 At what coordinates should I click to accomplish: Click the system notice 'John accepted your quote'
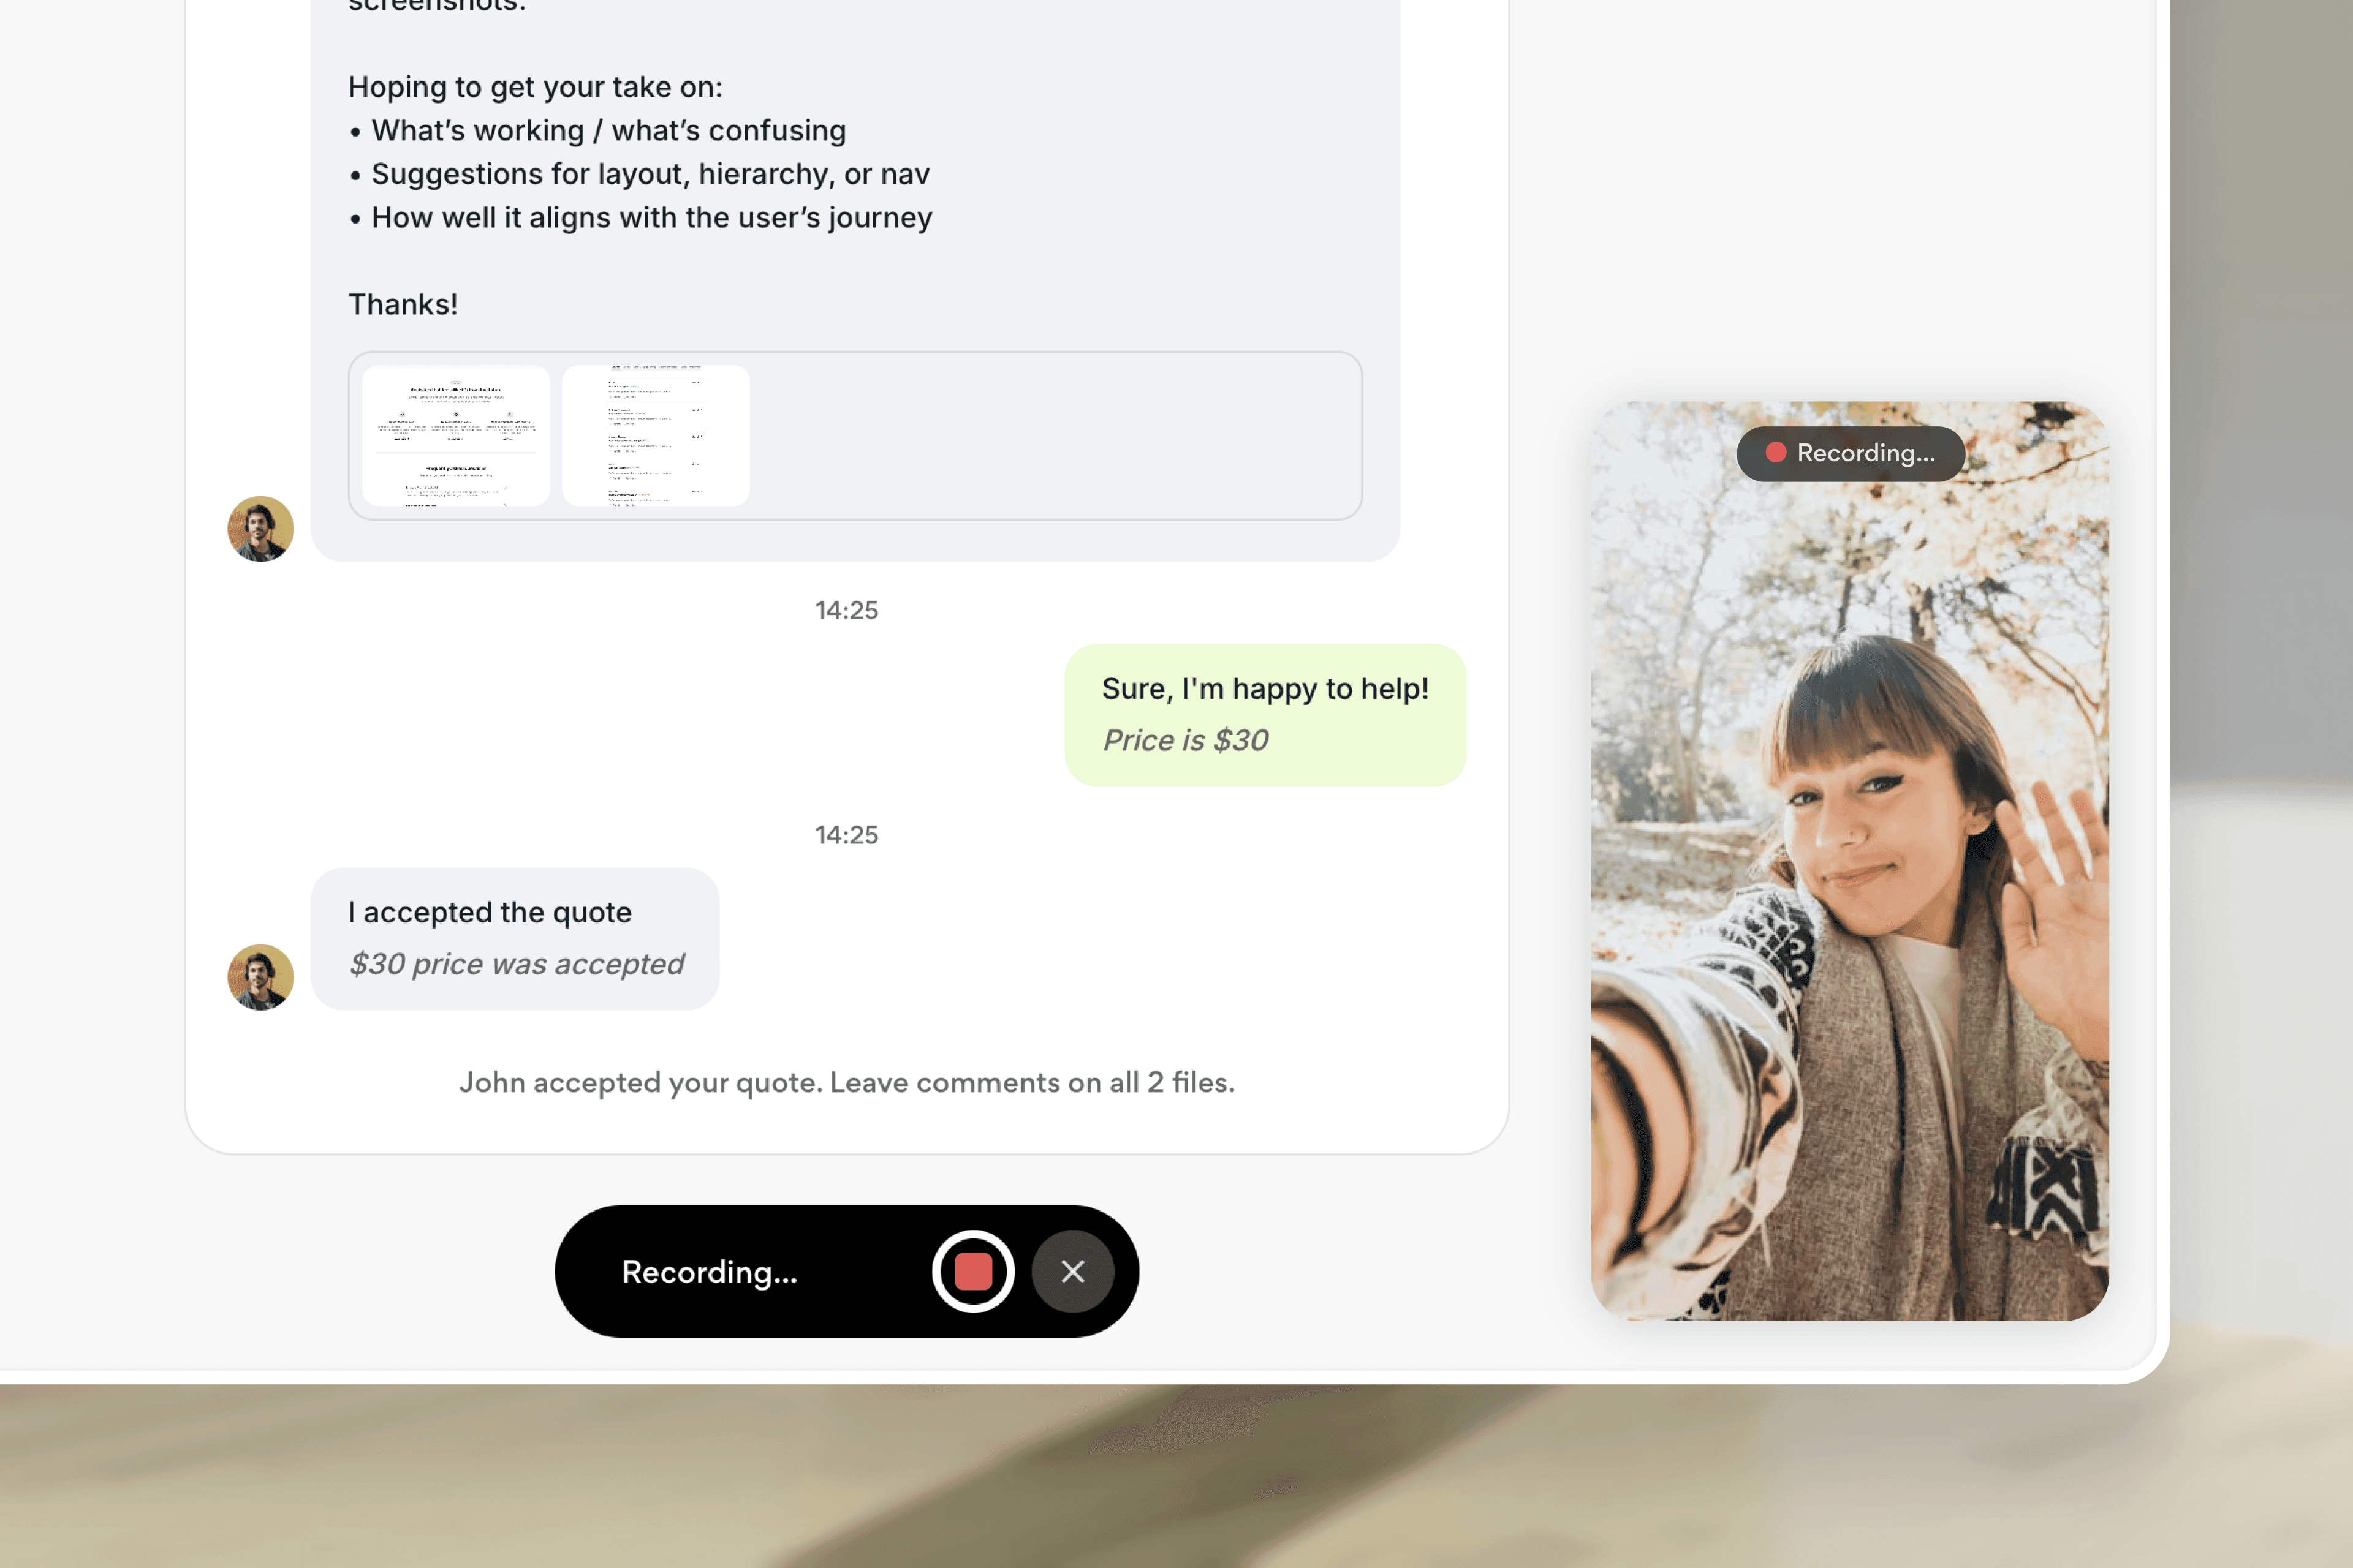click(x=846, y=1082)
